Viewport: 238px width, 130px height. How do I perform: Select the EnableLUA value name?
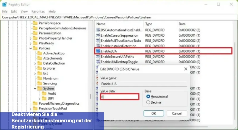[109, 51]
